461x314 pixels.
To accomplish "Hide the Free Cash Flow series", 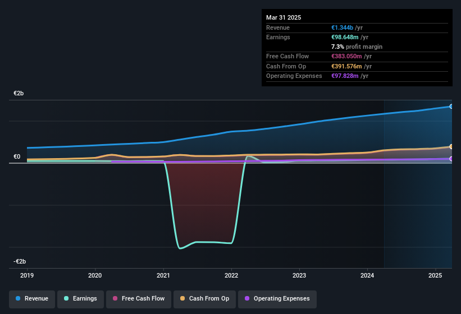I will pyautogui.click(x=139, y=299).
